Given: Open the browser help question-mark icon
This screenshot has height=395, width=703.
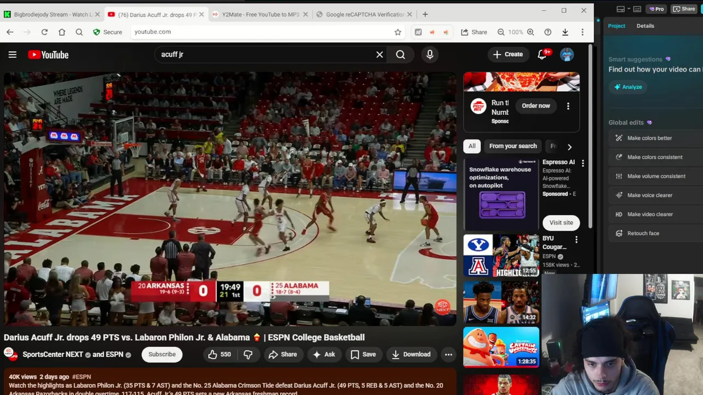Looking at the screenshot, I should (548, 32).
